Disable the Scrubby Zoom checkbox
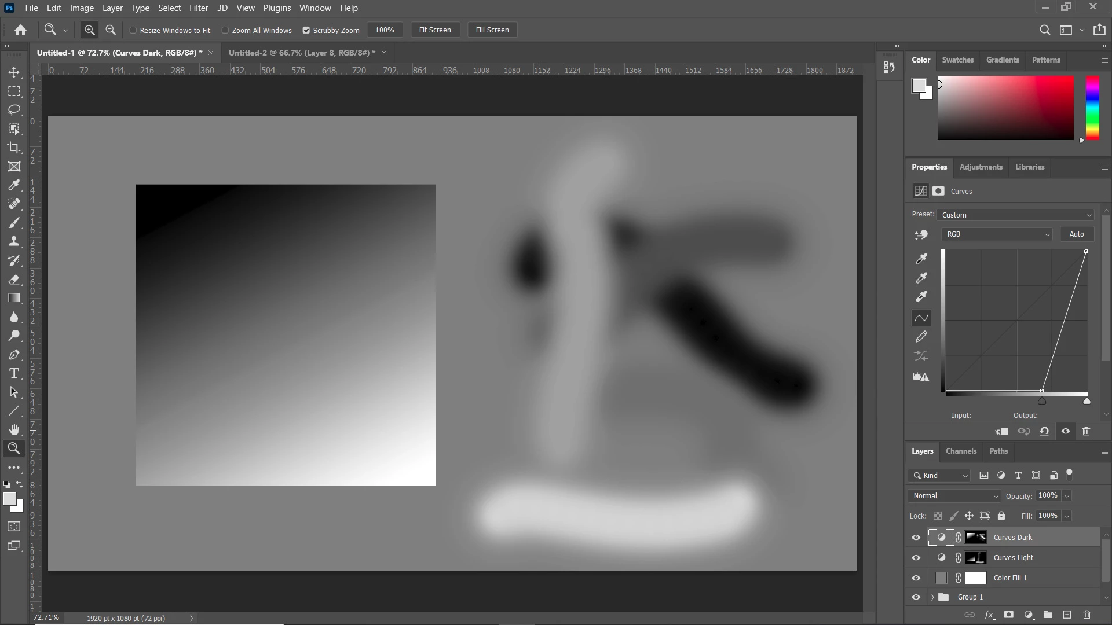The image size is (1112, 625). (x=306, y=30)
